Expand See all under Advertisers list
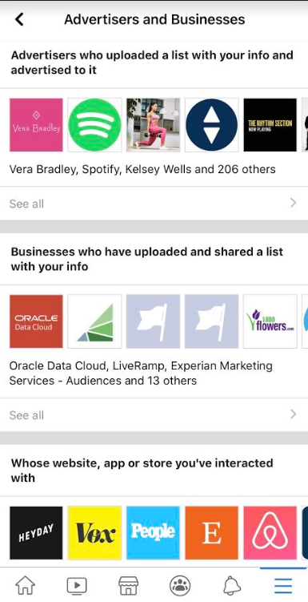The width and height of the screenshot is (308, 602). (x=154, y=204)
